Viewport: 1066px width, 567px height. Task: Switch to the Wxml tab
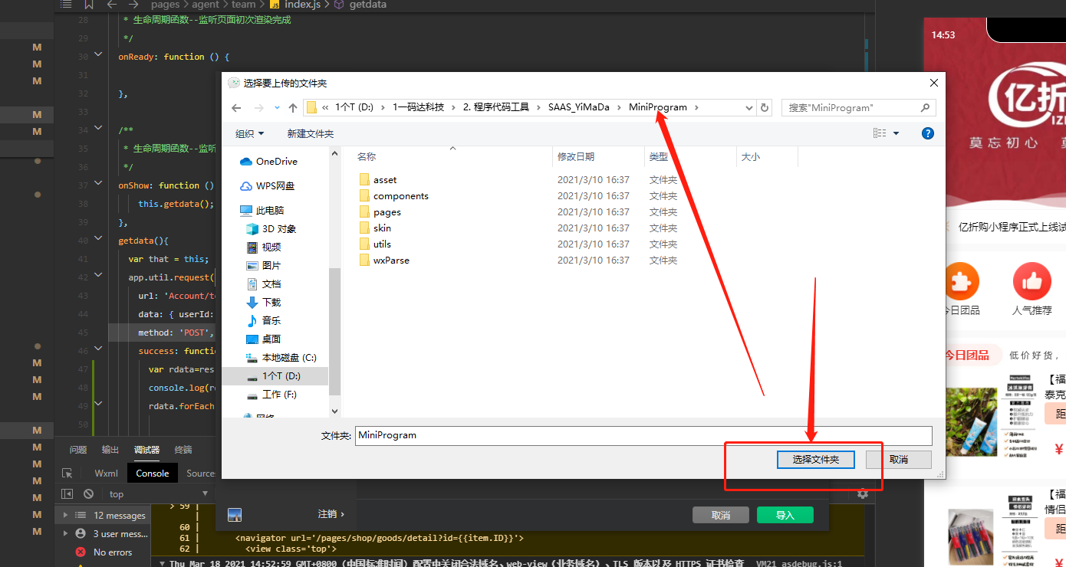[106, 474]
